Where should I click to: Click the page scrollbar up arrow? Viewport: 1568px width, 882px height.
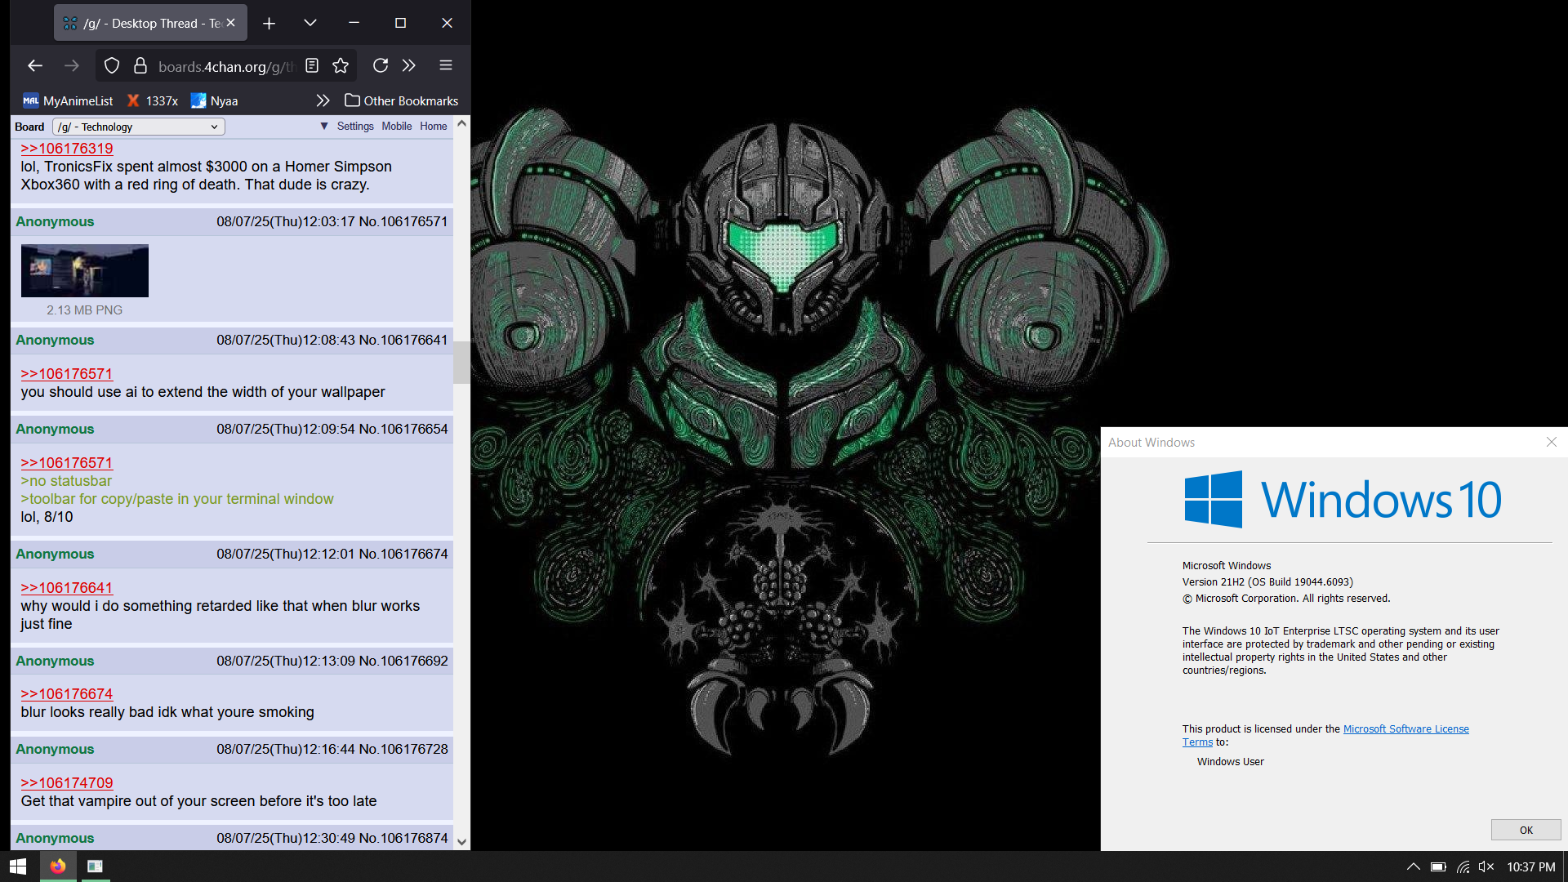click(x=461, y=123)
